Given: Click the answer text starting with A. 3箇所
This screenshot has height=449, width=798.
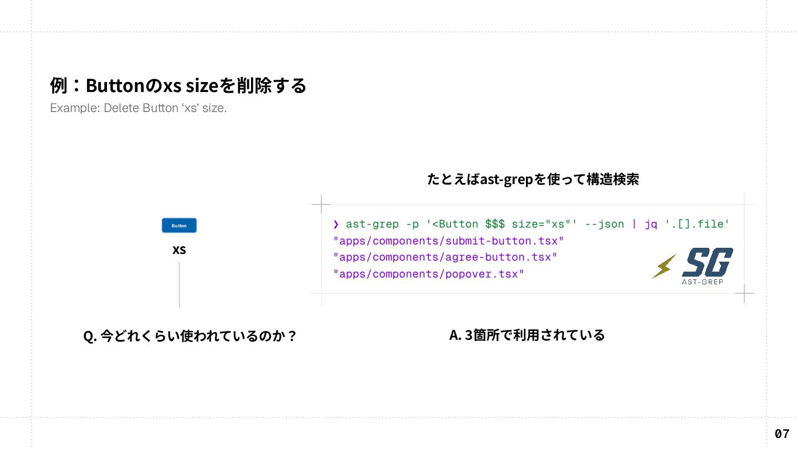Looking at the screenshot, I should [x=527, y=335].
